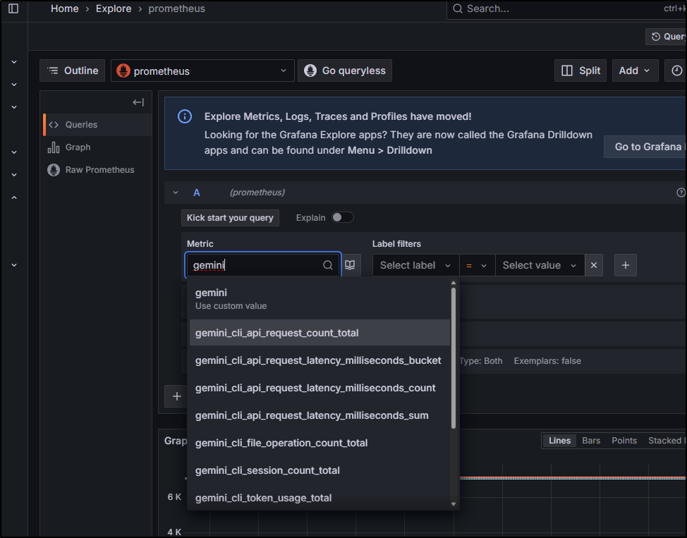Select gemini_cli_session_count_total metric
This screenshot has height=538, width=687.
[320, 470]
